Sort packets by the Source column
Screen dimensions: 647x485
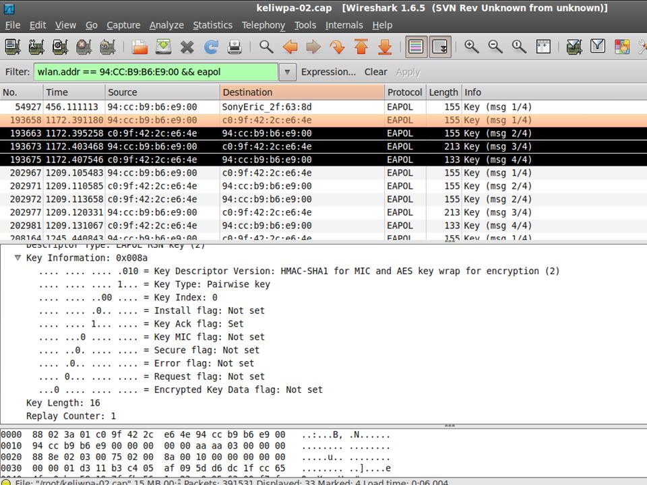162,92
